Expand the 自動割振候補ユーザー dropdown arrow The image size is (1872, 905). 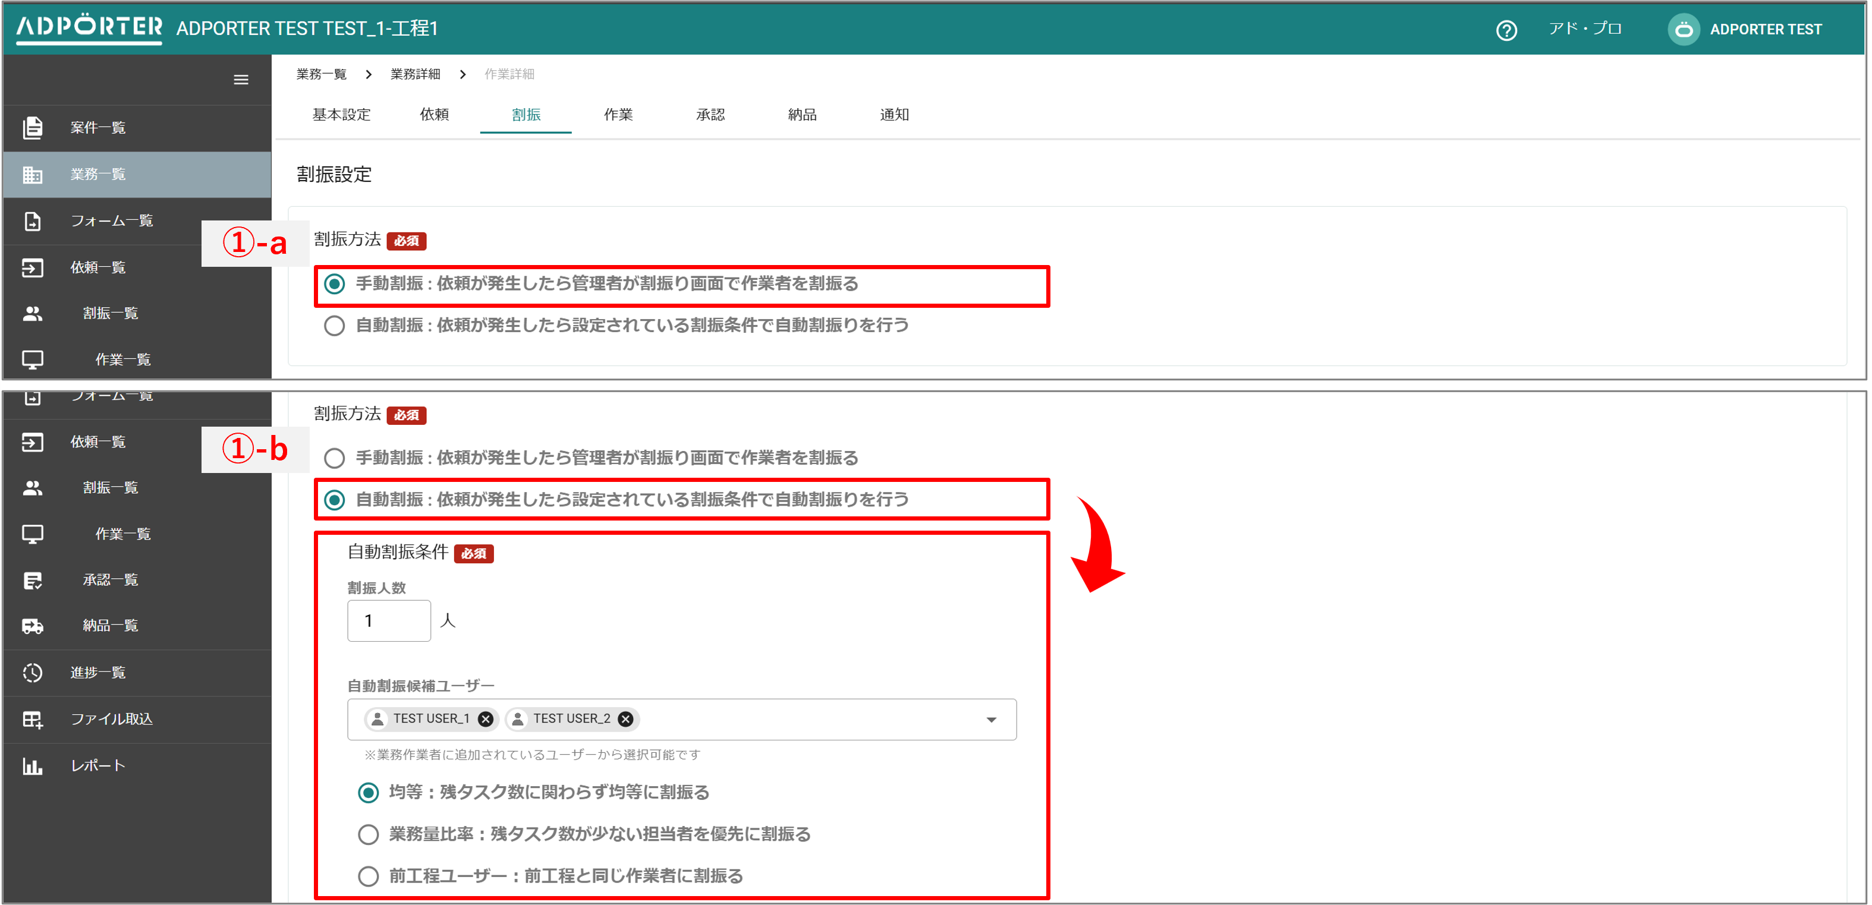991,720
